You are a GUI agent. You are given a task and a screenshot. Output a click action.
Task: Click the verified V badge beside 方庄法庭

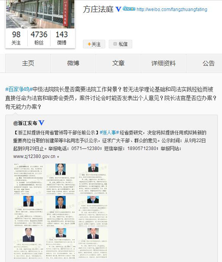118,9
